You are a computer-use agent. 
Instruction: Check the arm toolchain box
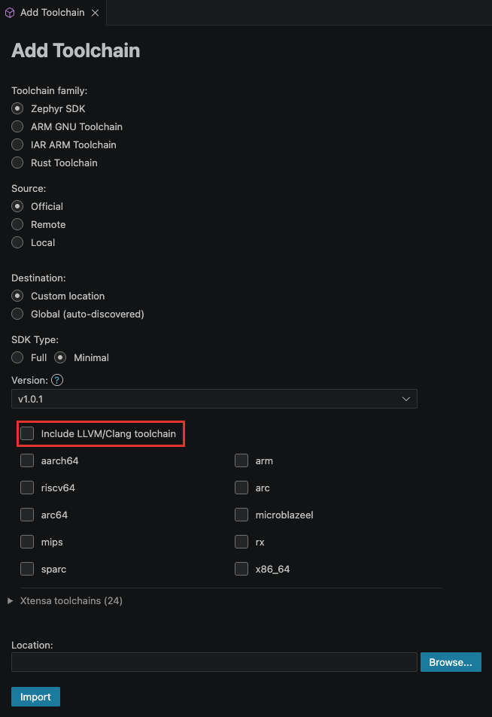tap(241, 460)
